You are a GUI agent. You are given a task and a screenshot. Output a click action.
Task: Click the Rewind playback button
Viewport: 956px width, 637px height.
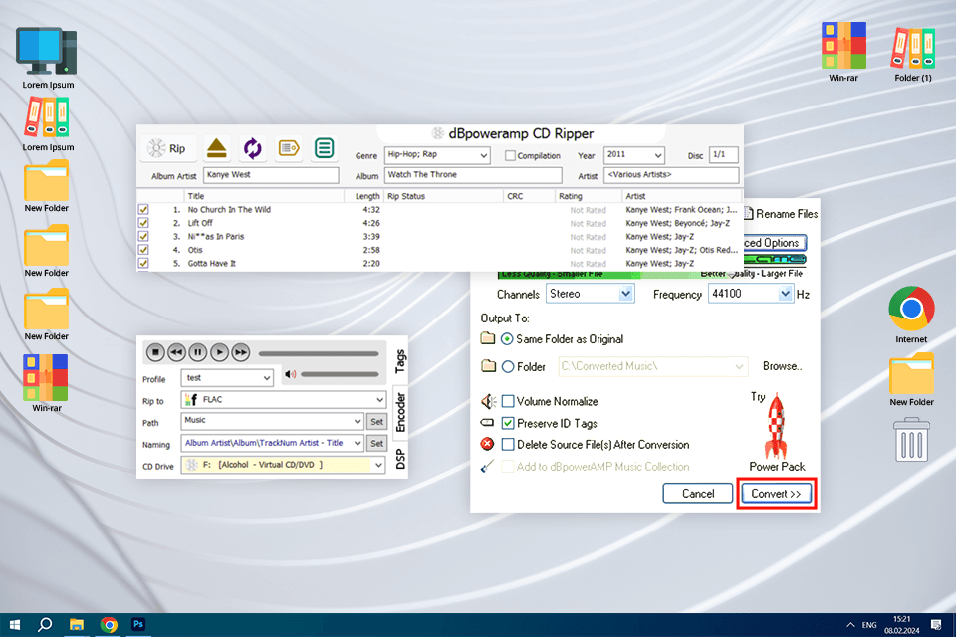[177, 352]
